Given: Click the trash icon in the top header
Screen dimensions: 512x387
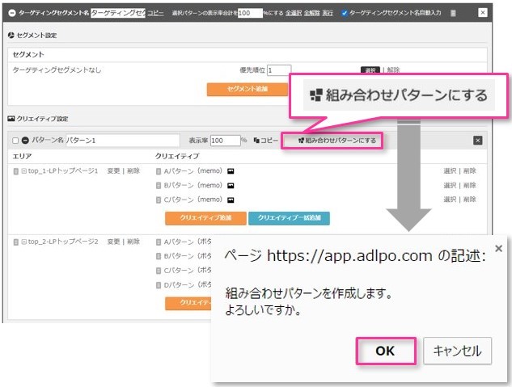Looking at the screenshot, I should [453, 13].
